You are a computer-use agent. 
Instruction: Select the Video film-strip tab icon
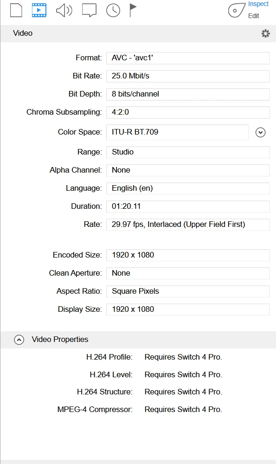click(39, 10)
